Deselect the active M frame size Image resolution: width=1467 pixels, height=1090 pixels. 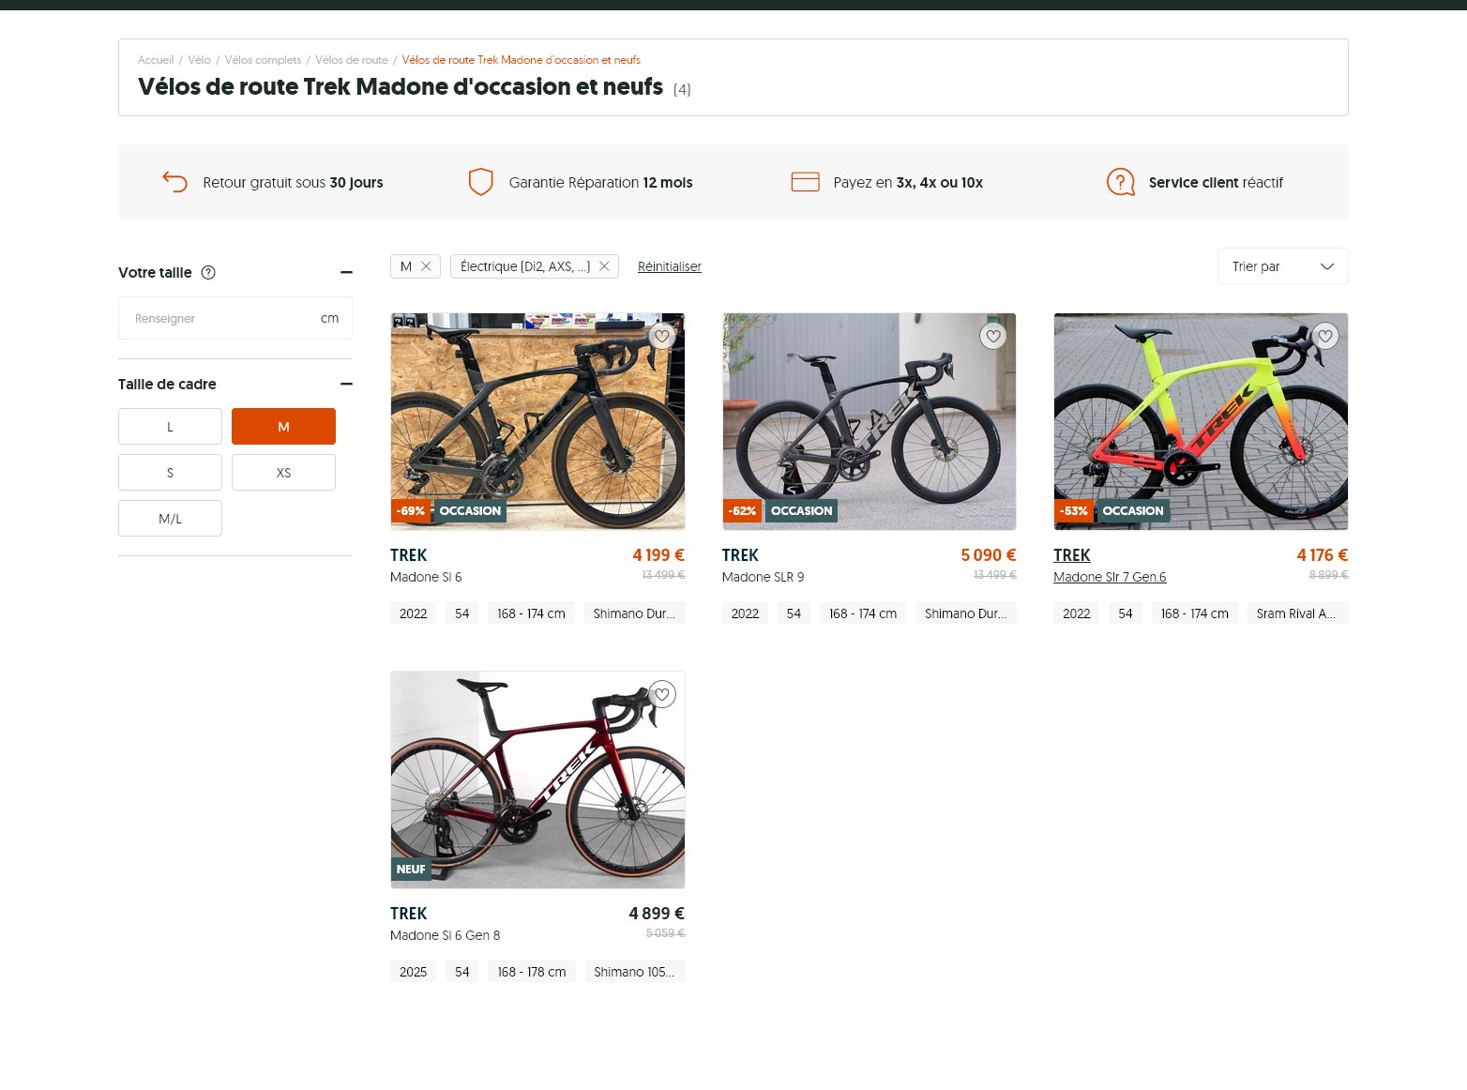pos(283,427)
